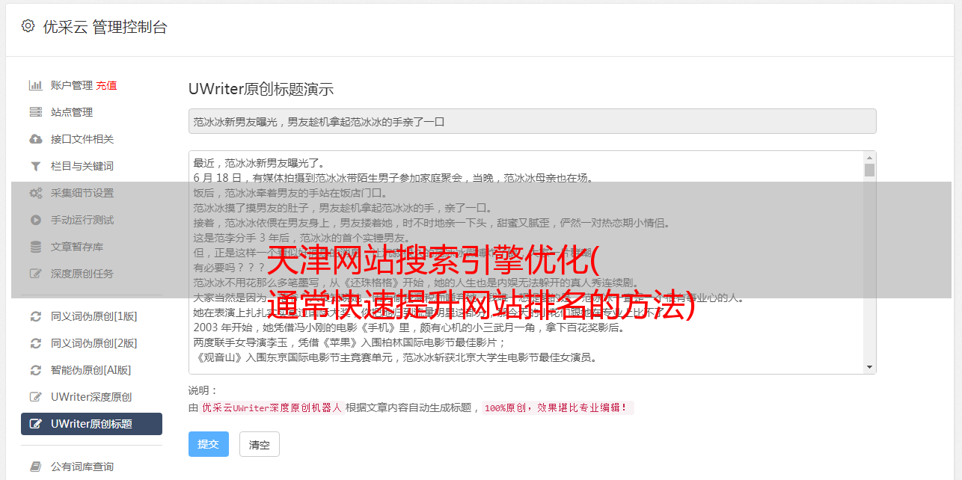This screenshot has height=480, width=962.
Task: Click the blue 提交 button
Action: tap(209, 444)
